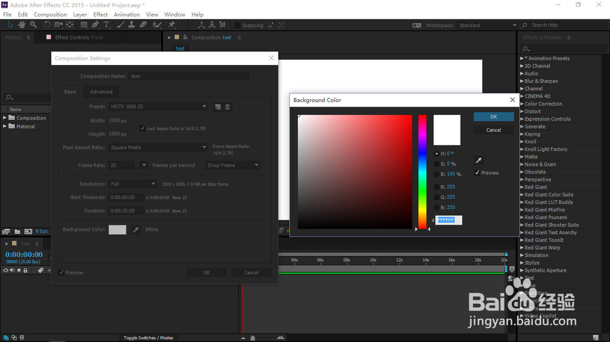Select the Horizontal Type tool
This screenshot has width=610, height=342.
pos(106,25)
